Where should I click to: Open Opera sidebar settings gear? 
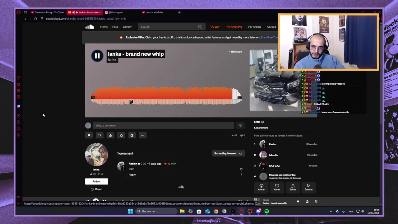click(19, 135)
